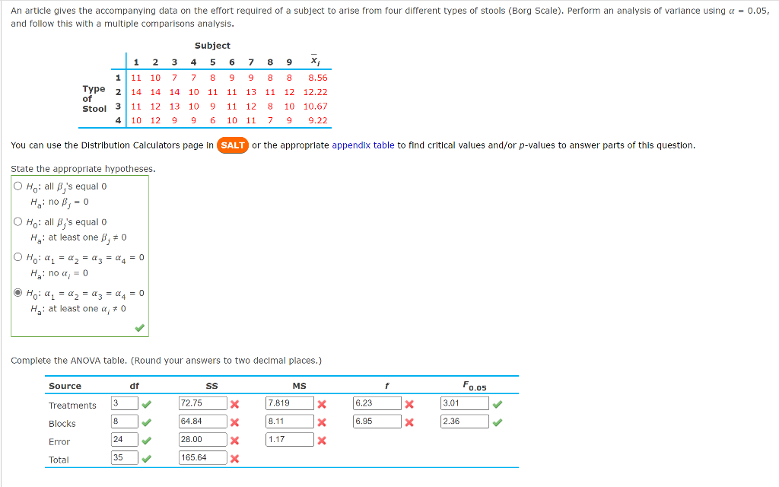The height and width of the screenshot is (487, 779).
Task: Click the stool type 4 mean value 9.22
Action: click(318, 120)
